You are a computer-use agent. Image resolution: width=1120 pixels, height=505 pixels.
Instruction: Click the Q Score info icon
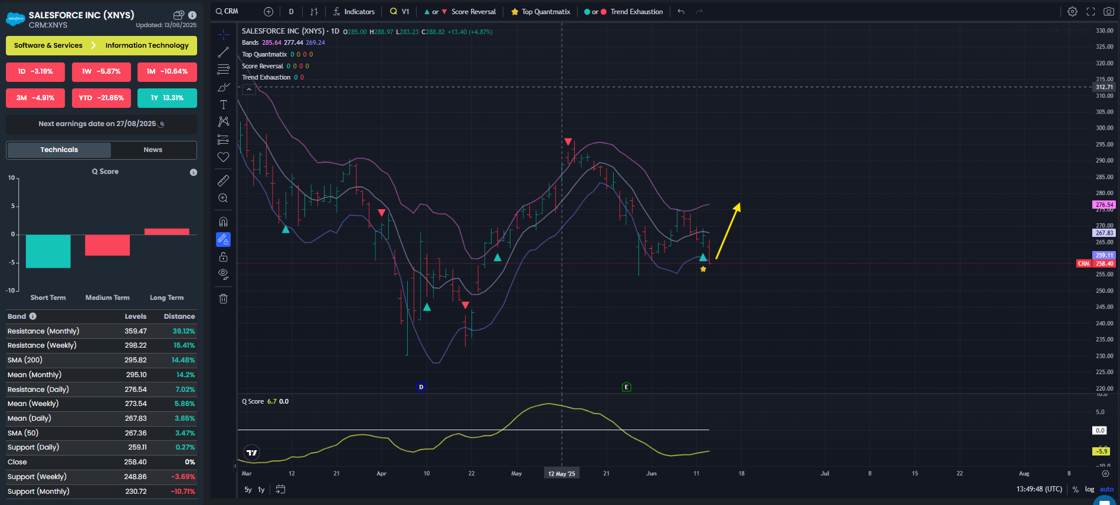point(194,173)
